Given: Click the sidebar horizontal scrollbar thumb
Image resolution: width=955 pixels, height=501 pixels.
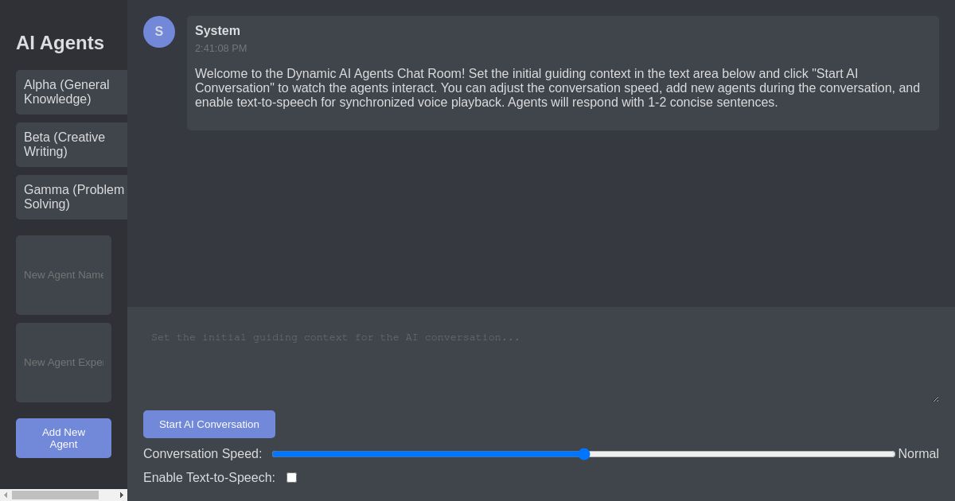Looking at the screenshot, I should click(56, 495).
